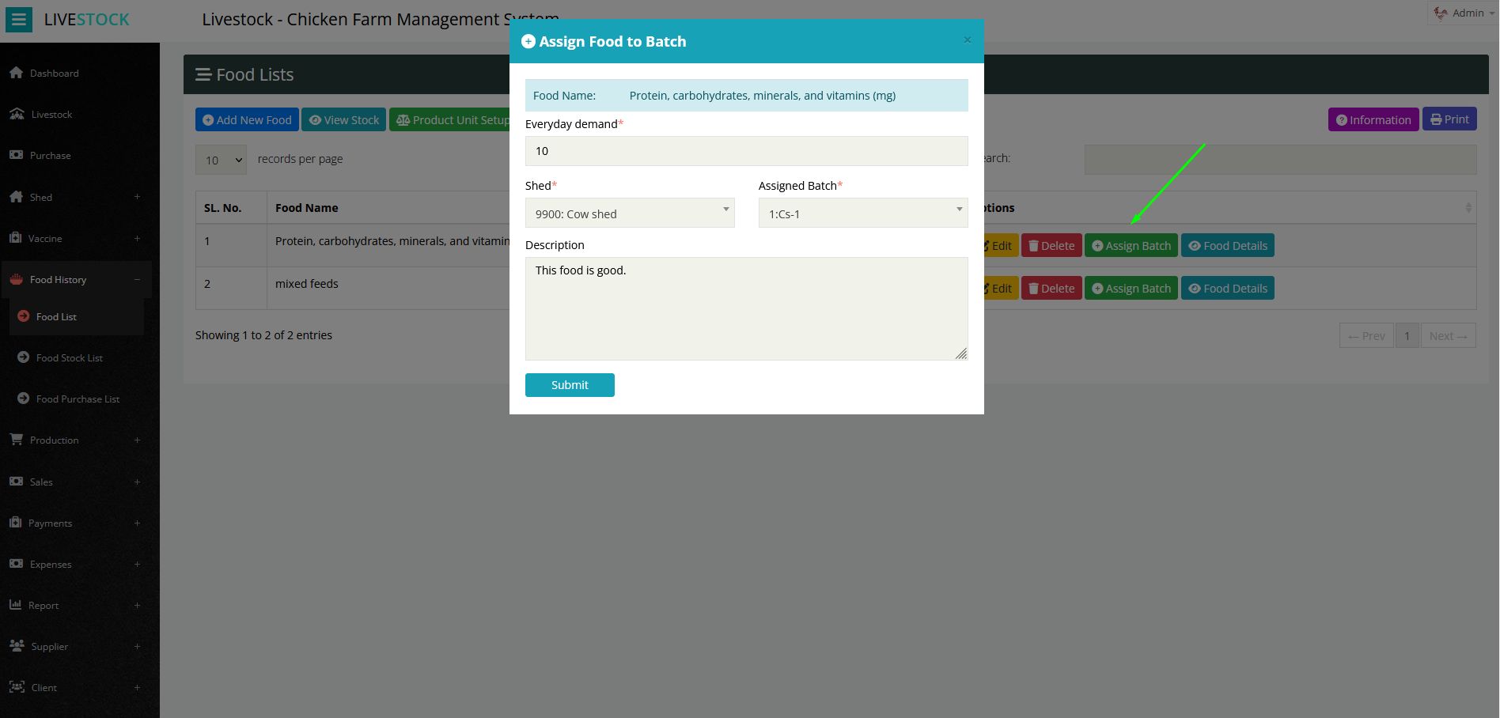This screenshot has width=1500, height=718.
Task: Click Assign Batch for mixed feeds row
Action: coord(1131,289)
